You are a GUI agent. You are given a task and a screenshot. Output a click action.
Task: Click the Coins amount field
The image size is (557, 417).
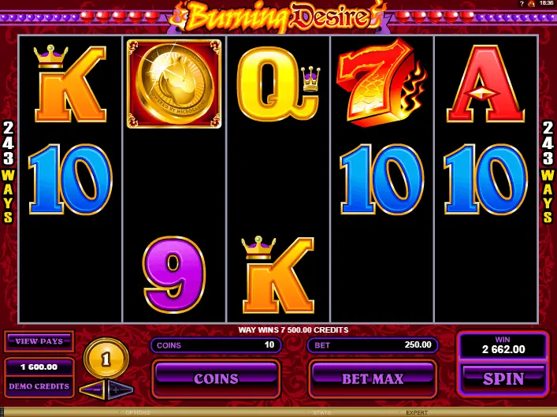pyautogui.click(x=216, y=344)
